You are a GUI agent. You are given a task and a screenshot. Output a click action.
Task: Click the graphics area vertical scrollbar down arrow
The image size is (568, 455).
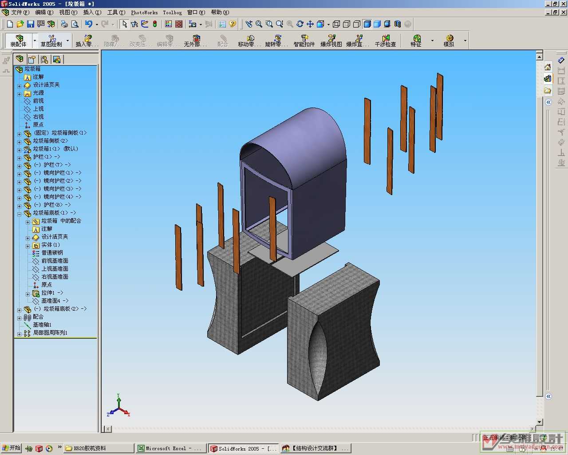coord(540,422)
